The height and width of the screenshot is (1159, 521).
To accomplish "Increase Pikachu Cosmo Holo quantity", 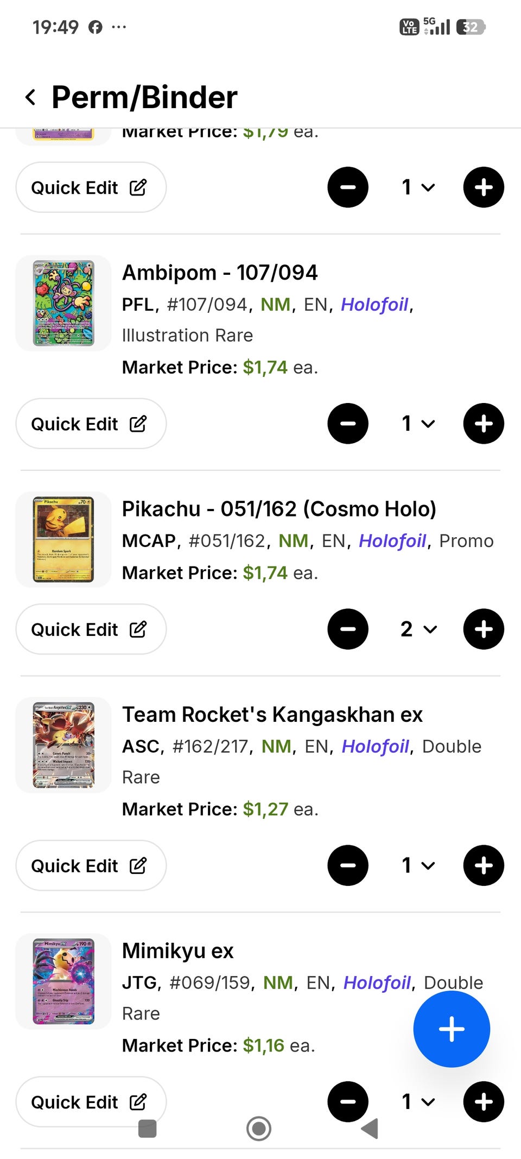I will point(484,629).
